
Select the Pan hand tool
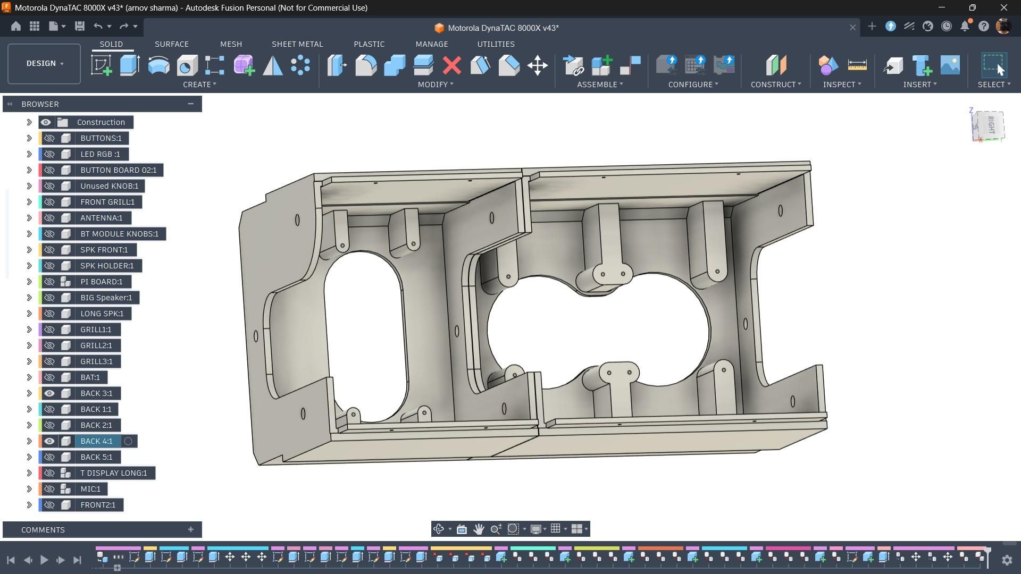pyautogui.click(x=479, y=529)
